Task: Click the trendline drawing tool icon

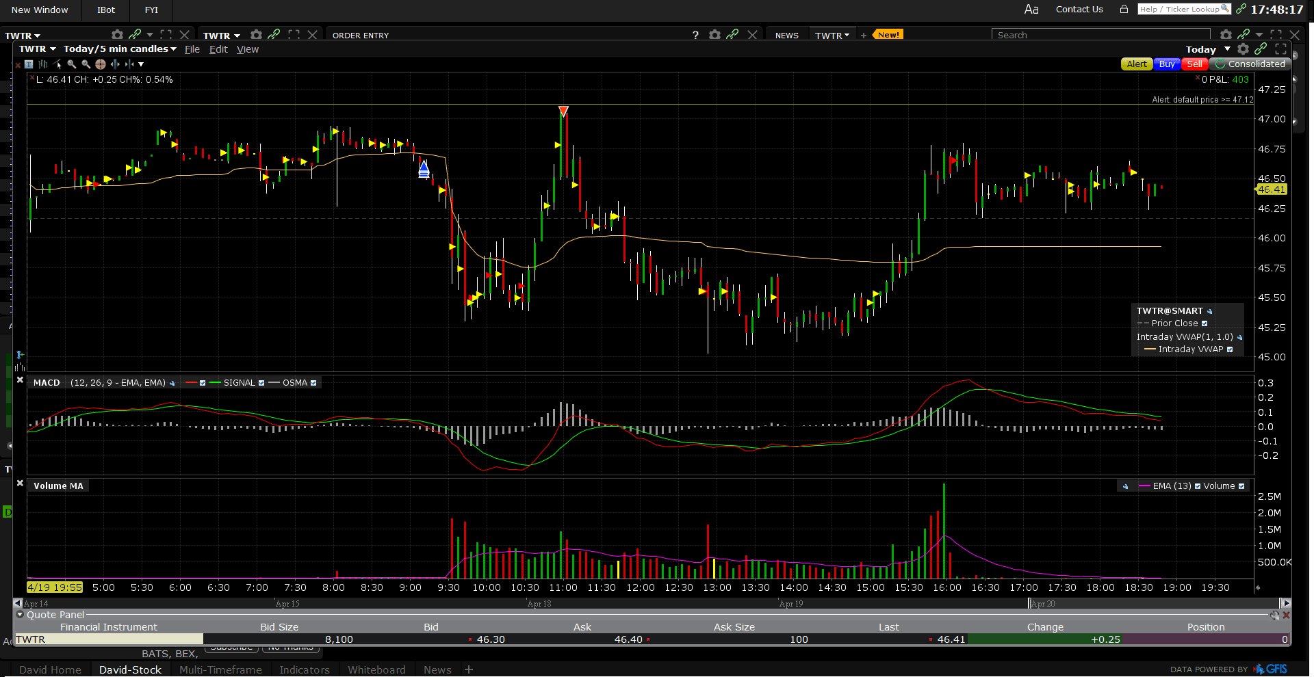Action: pyautogui.click(x=57, y=64)
